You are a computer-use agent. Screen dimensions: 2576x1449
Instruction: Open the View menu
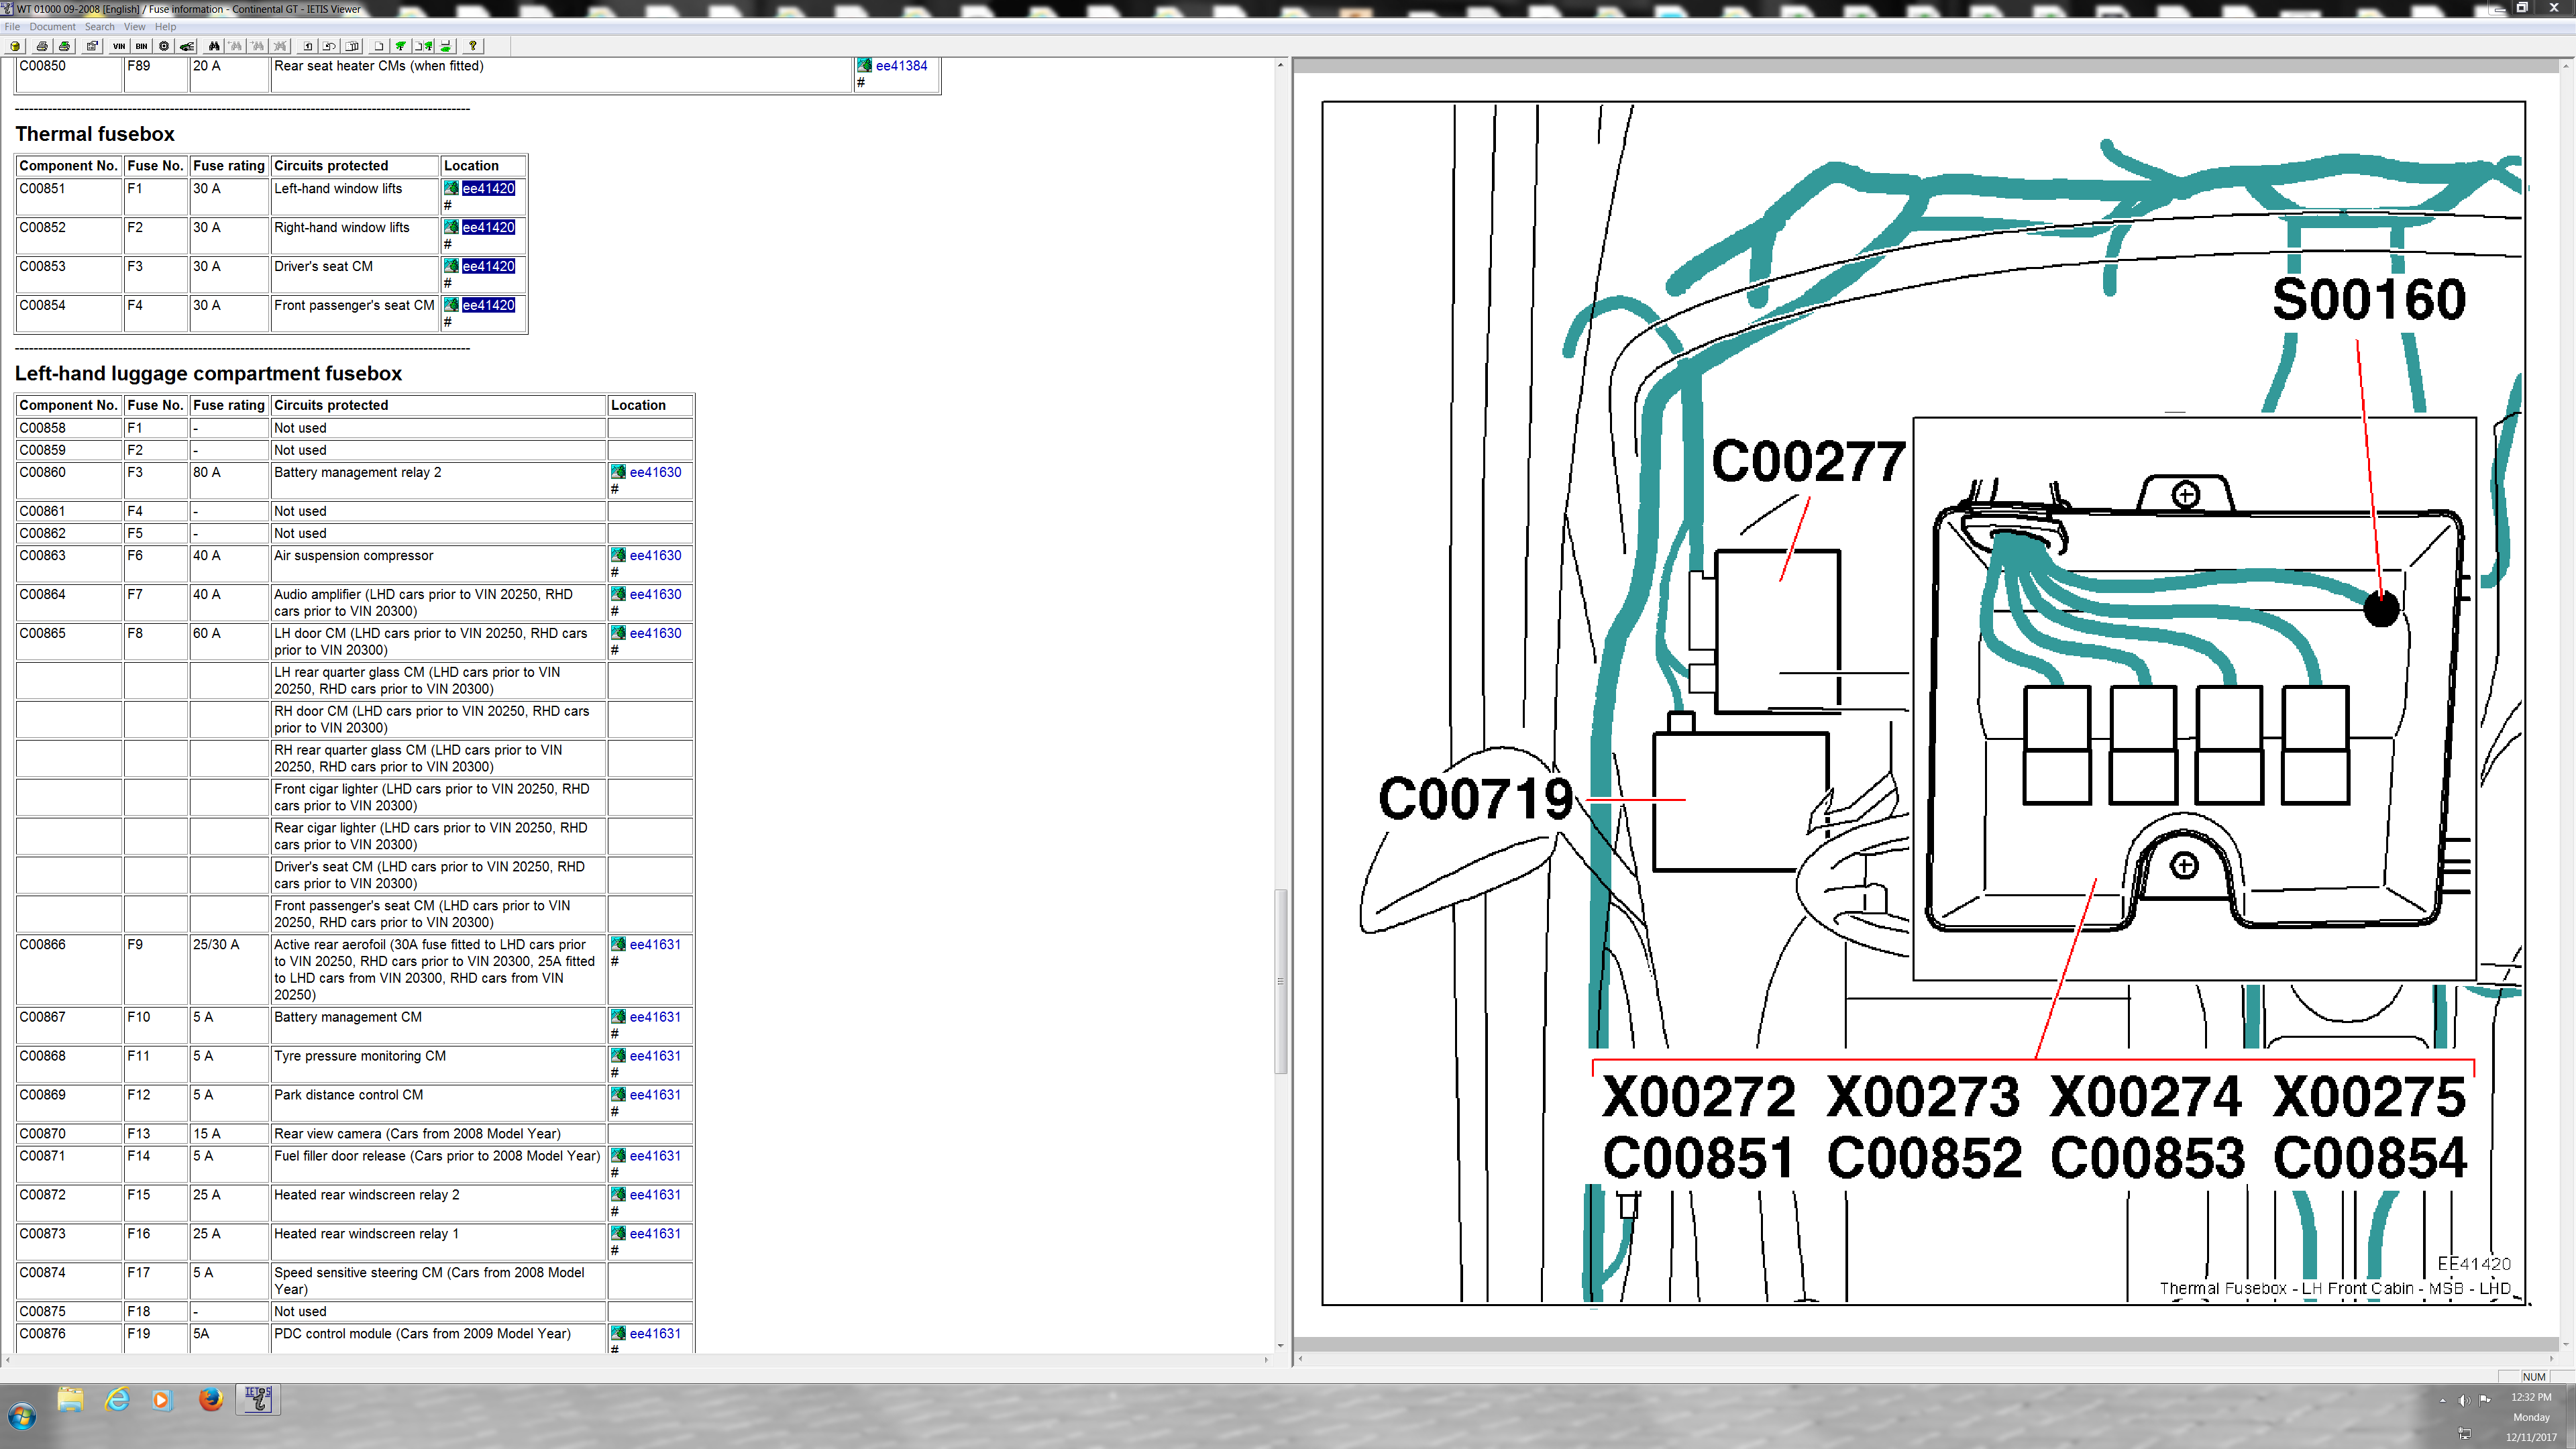(134, 27)
